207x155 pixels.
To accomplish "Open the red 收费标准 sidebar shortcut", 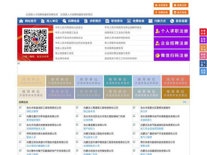I will [203, 32].
